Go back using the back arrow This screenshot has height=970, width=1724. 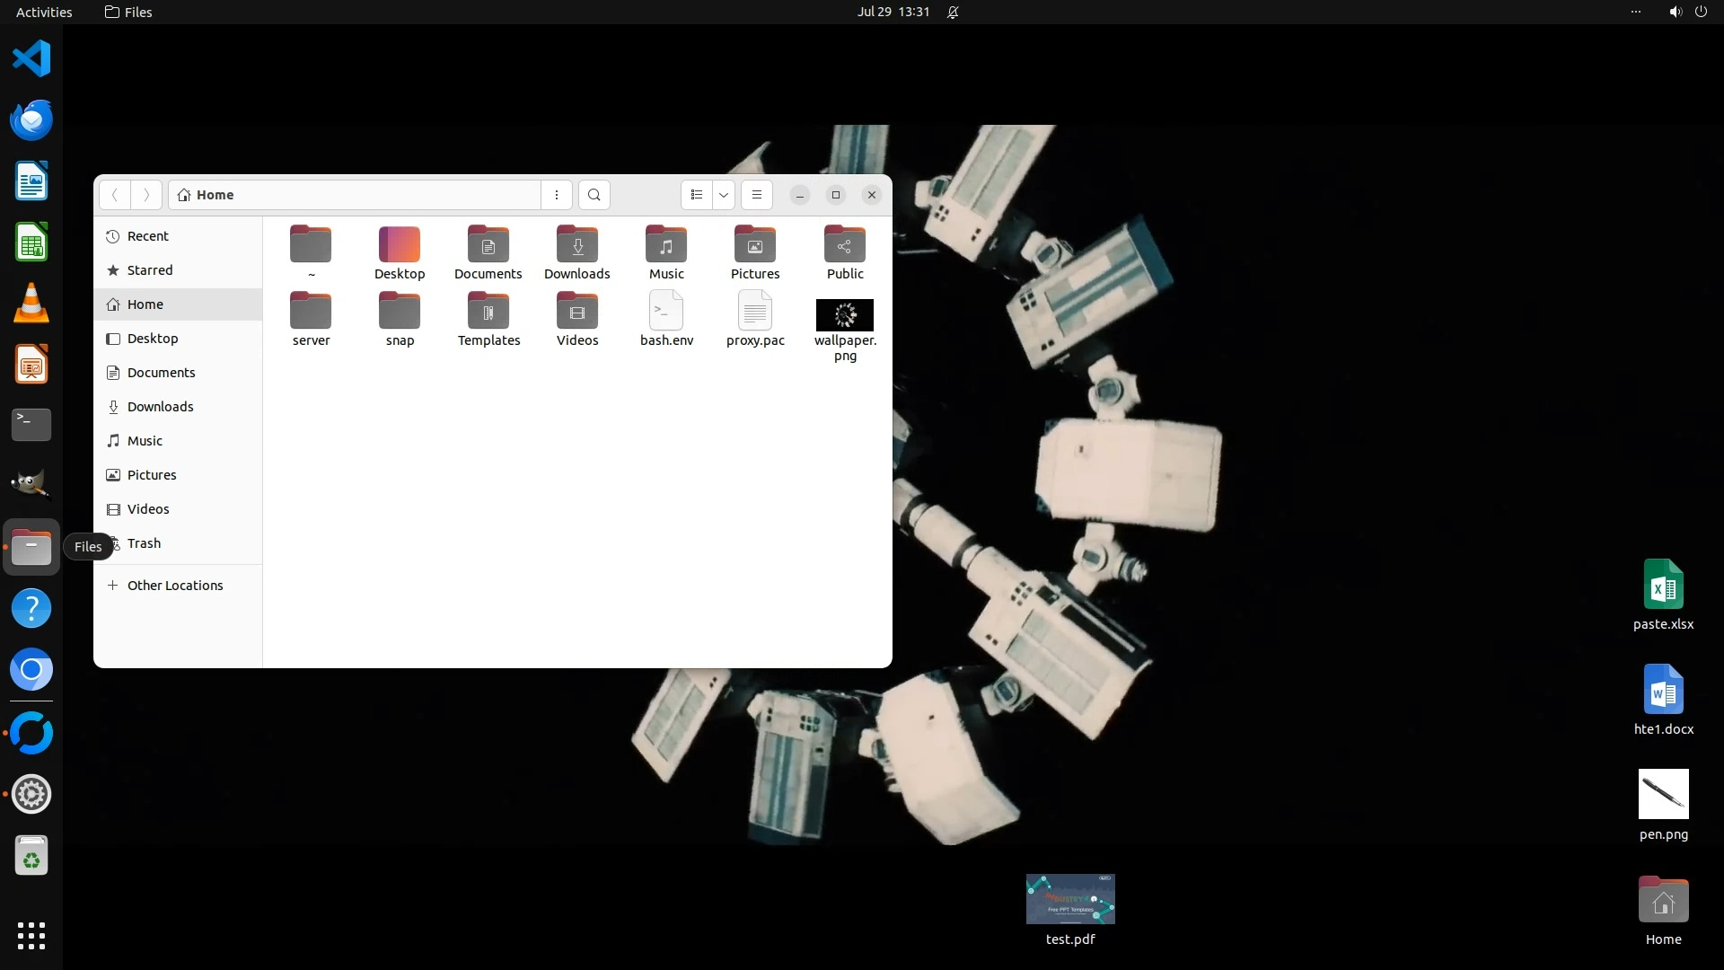click(x=115, y=195)
